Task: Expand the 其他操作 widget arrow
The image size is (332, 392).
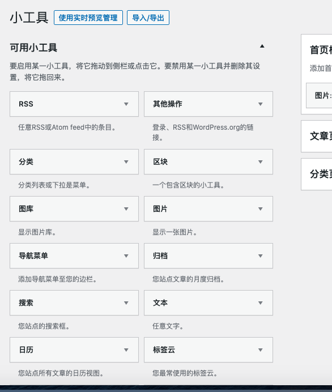Action: [261, 104]
